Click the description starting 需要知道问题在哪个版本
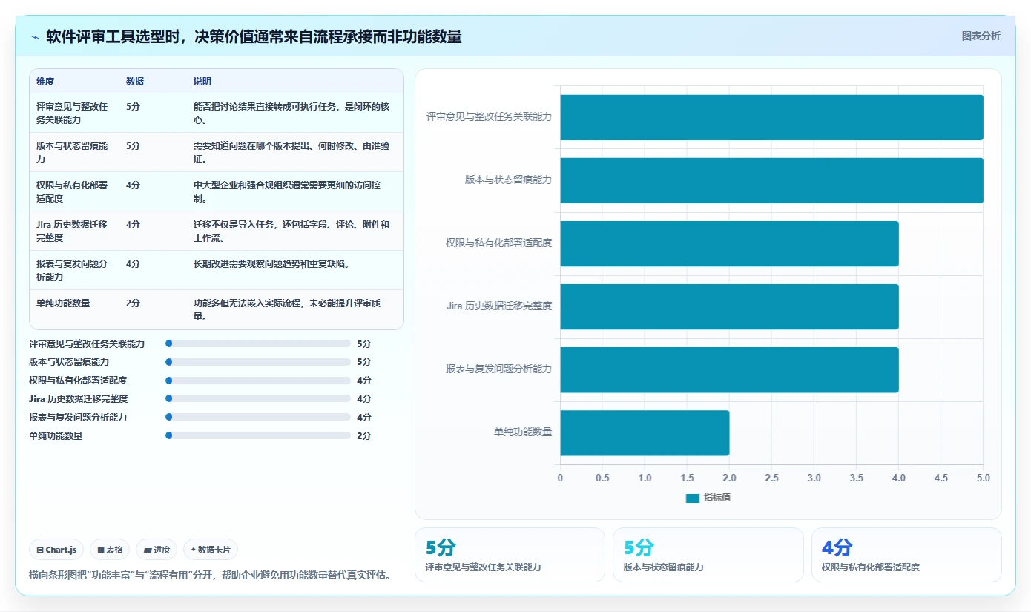This screenshot has height=612, width=1031. (x=291, y=152)
